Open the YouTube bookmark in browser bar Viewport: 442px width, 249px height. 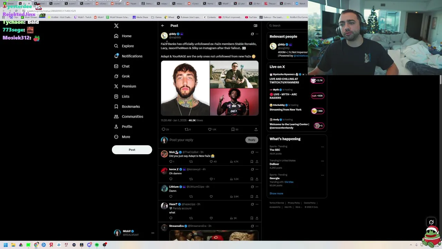(x=251, y=17)
